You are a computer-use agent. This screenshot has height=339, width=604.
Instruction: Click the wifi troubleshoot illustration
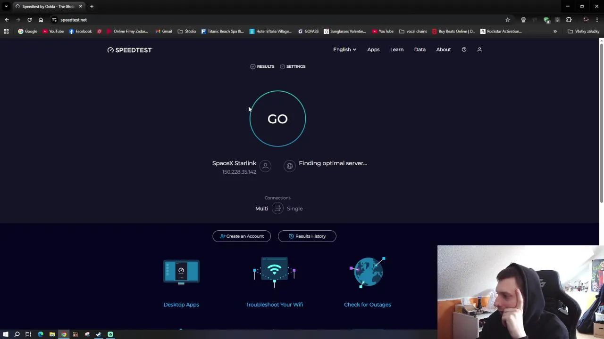coord(274,272)
